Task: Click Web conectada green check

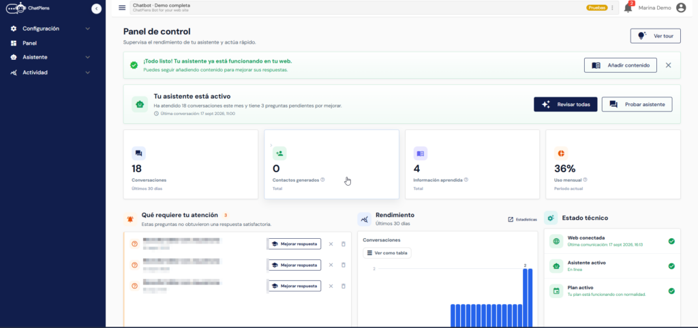Action: tap(671, 242)
